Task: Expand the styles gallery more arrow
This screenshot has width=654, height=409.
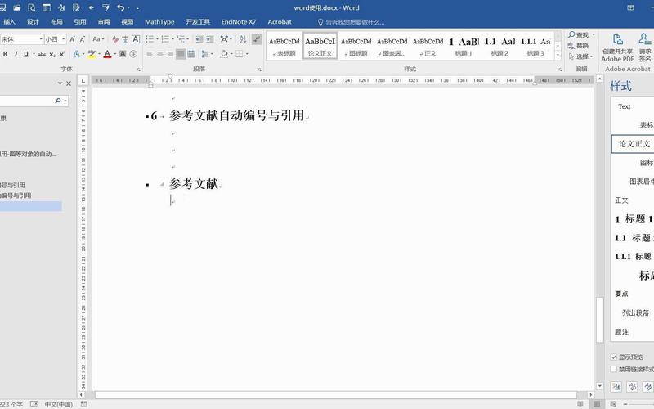Action: 558,56
